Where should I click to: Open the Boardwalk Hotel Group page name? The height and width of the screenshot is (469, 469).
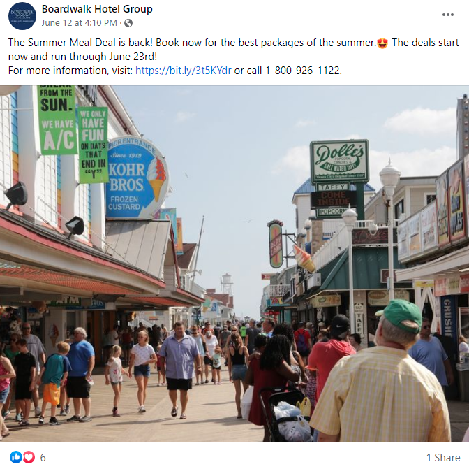click(x=97, y=9)
